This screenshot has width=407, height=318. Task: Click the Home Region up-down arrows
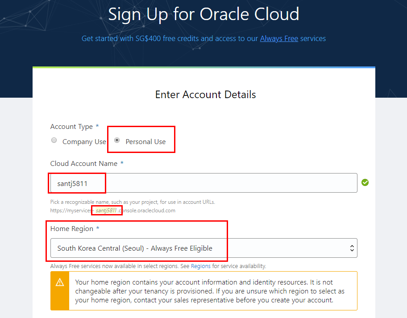click(352, 248)
